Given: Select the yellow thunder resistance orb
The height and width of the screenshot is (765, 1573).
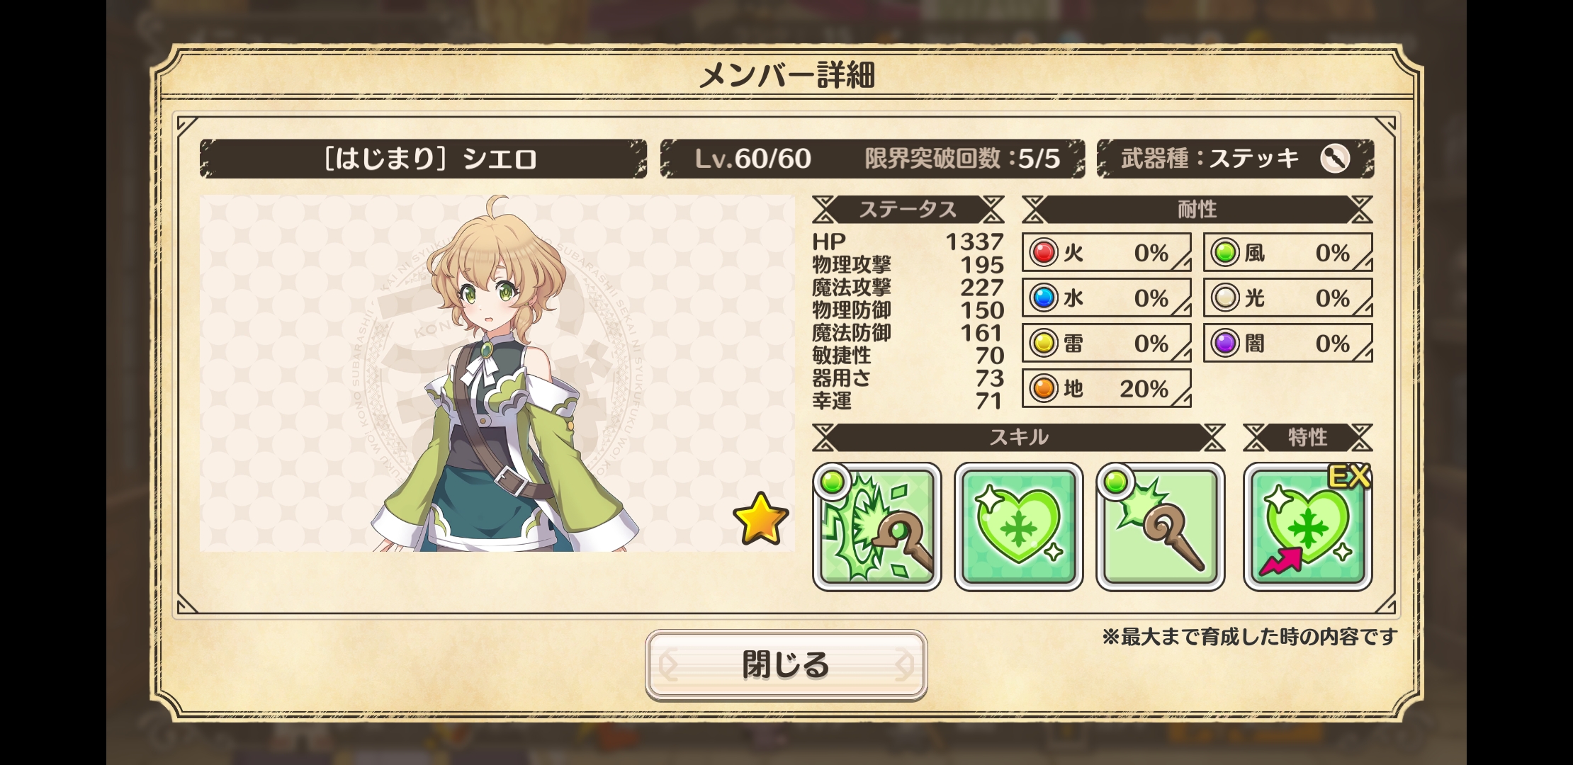Looking at the screenshot, I should (x=1044, y=344).
